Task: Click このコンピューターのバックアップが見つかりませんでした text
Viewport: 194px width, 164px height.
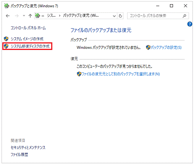Action: point(115,66)
